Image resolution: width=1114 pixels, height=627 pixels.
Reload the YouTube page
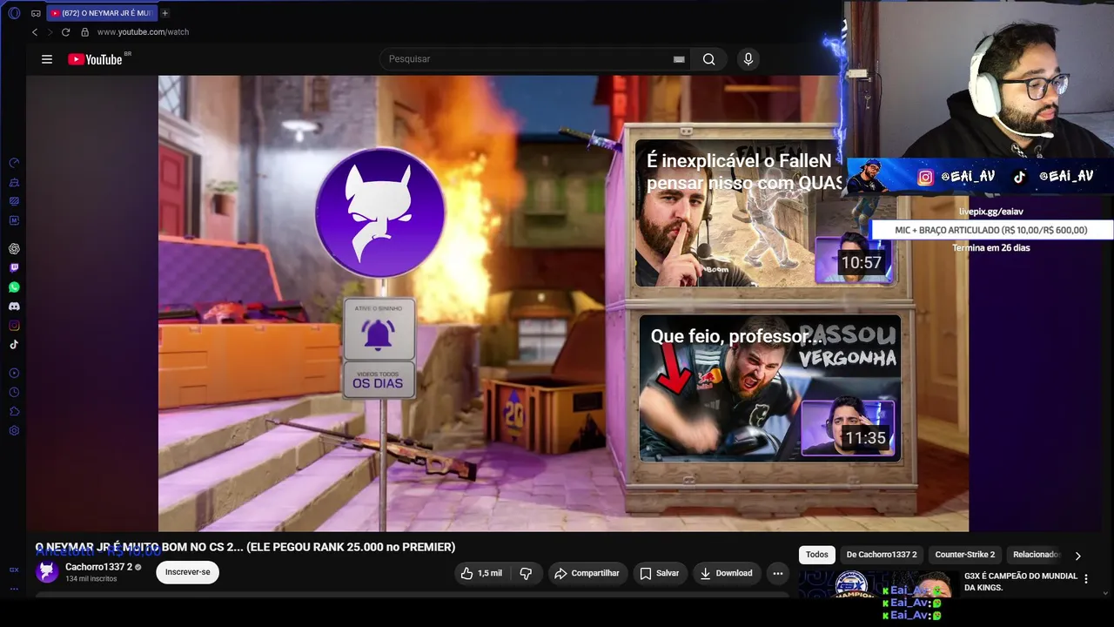click(x=65, y=32)
